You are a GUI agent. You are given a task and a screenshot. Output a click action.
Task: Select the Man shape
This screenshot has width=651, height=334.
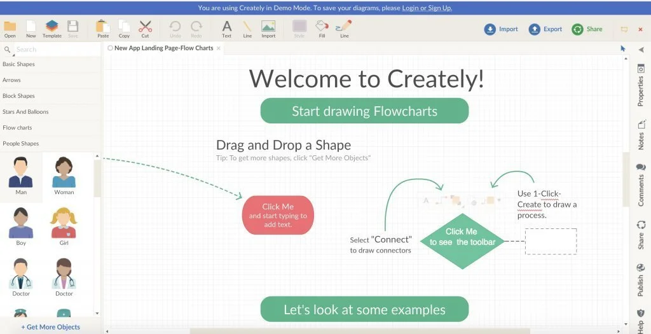pyautogui.click(x=21, y=176)
